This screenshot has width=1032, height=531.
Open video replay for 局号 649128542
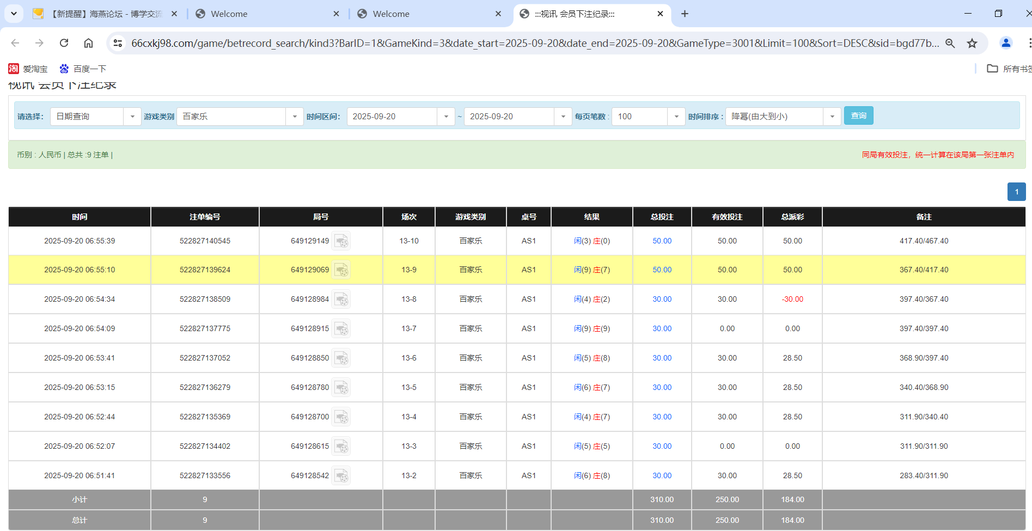(x=341, y=475)
